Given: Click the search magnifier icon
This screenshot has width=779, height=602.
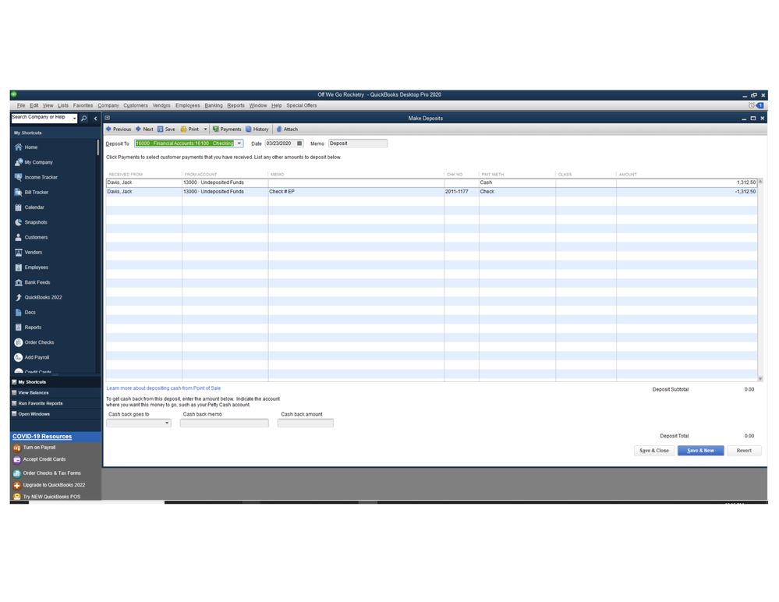Looking at the screenshot, I should [84, 119].
